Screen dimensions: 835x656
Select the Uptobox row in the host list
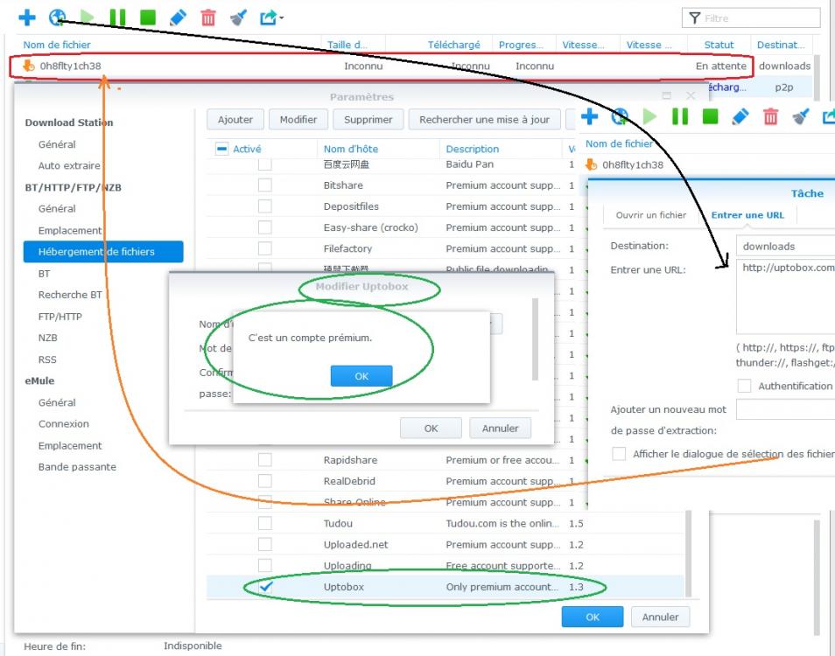tap(446, 587)
